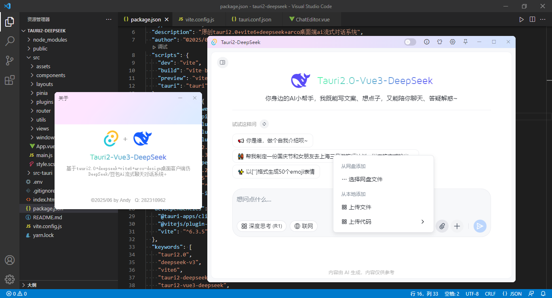Switch to the ChatEditor.vue tab

pos(313,19)
